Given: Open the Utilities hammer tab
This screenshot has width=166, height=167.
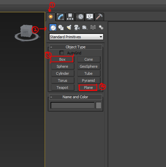Looking at the screenshot, I should coord(99,17).
